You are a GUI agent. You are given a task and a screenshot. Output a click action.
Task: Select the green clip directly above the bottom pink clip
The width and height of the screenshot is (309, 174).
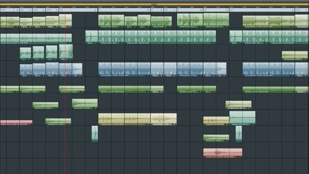216,138
